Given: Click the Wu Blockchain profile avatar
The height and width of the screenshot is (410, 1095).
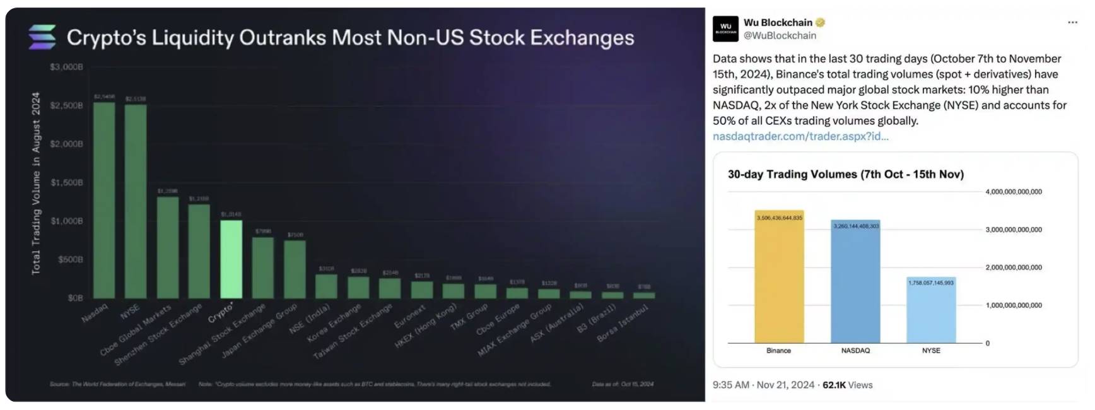Looking at the screenshot, I should tap(725, 29).
